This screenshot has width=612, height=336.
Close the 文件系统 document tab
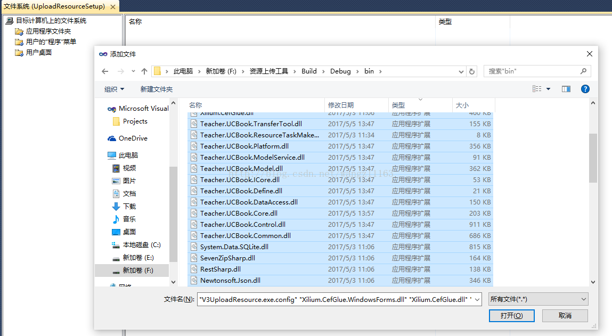(x=113, y=7)
